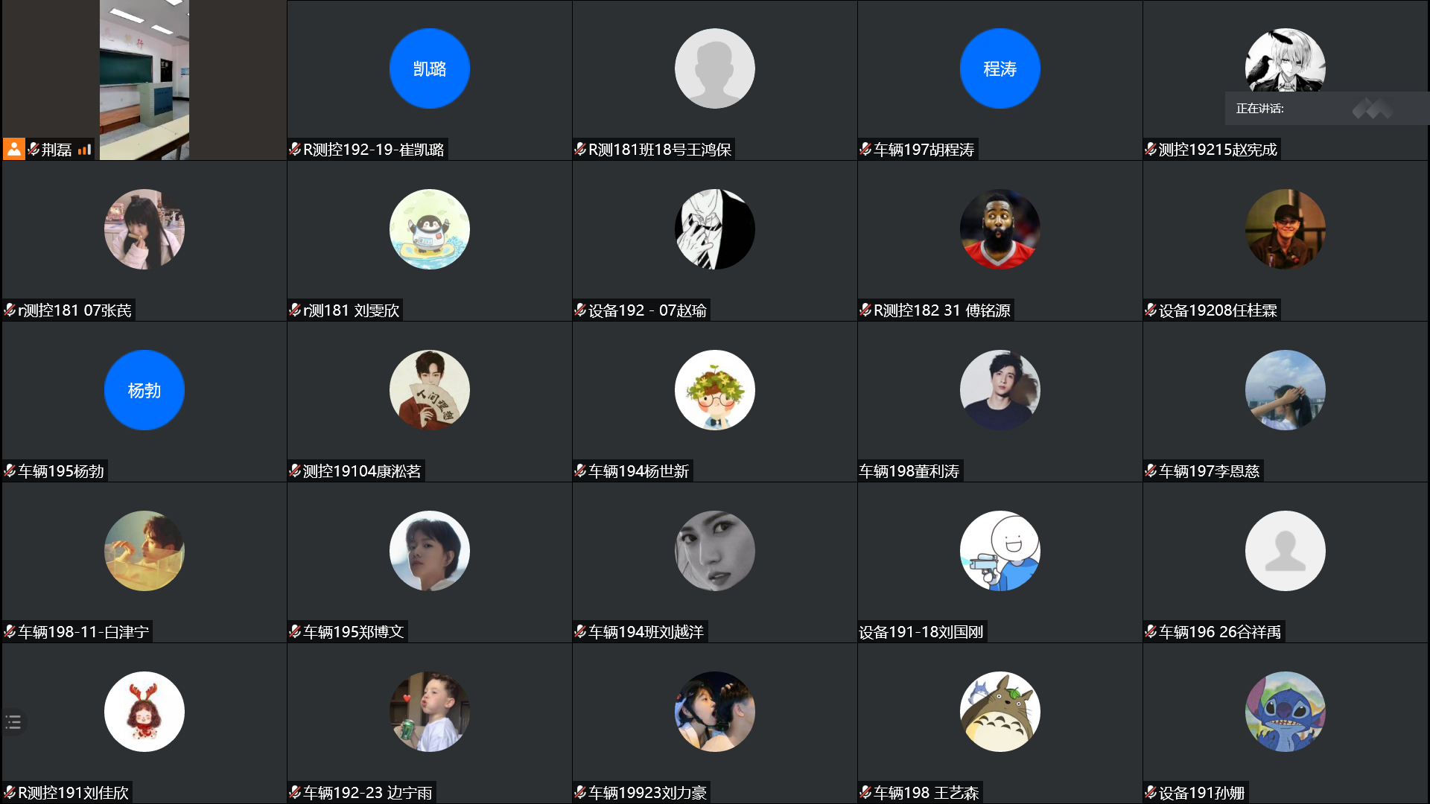The width and height of the screenshot is (1430, 804).
Task: Click the orange host icon beside 荆磊
Action: point(14,149)
